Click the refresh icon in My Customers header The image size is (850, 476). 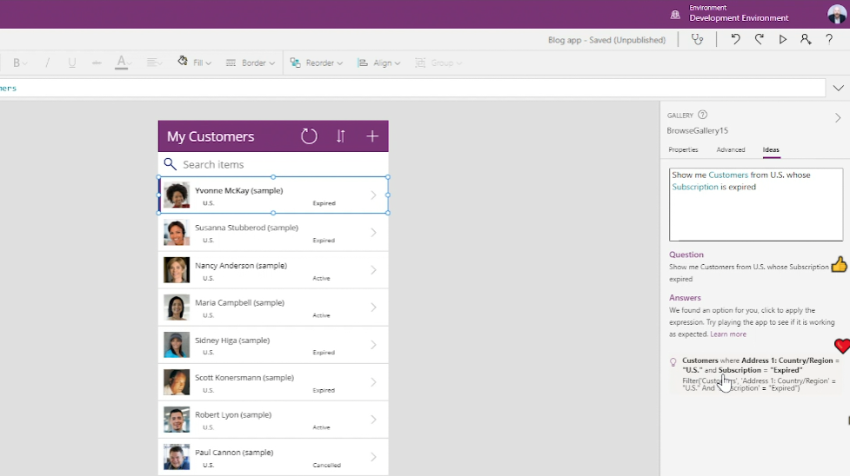tap(309, 136)
